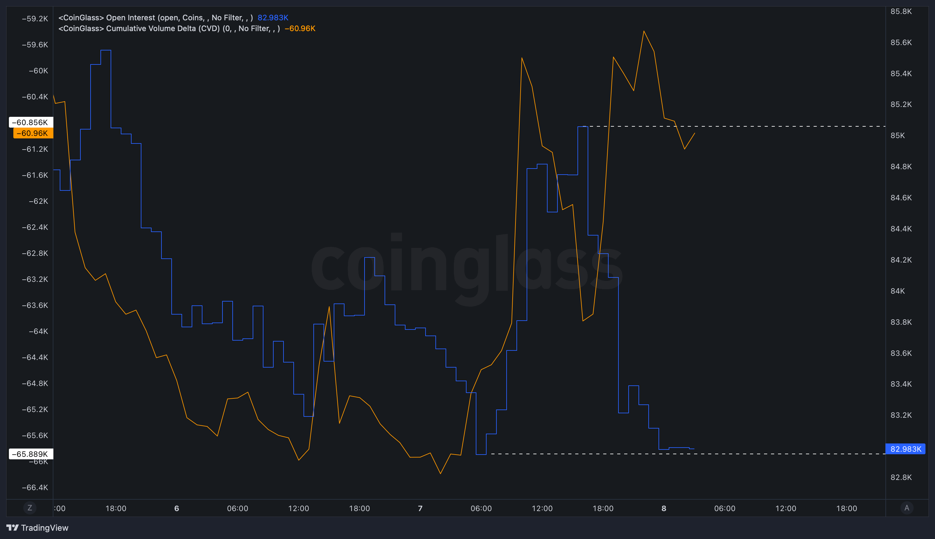Viewport: 935px width, 539px height.
Task: Open the TradingView logo link
Action: pyautogui.click(x=38, y=528)
